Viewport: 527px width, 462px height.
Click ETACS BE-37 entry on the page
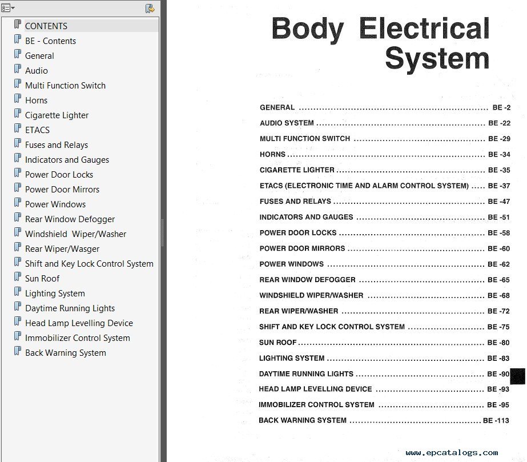coord(385,186)
